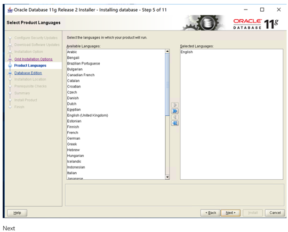Select Danish in Available Languages

click(x=116, y=98)
